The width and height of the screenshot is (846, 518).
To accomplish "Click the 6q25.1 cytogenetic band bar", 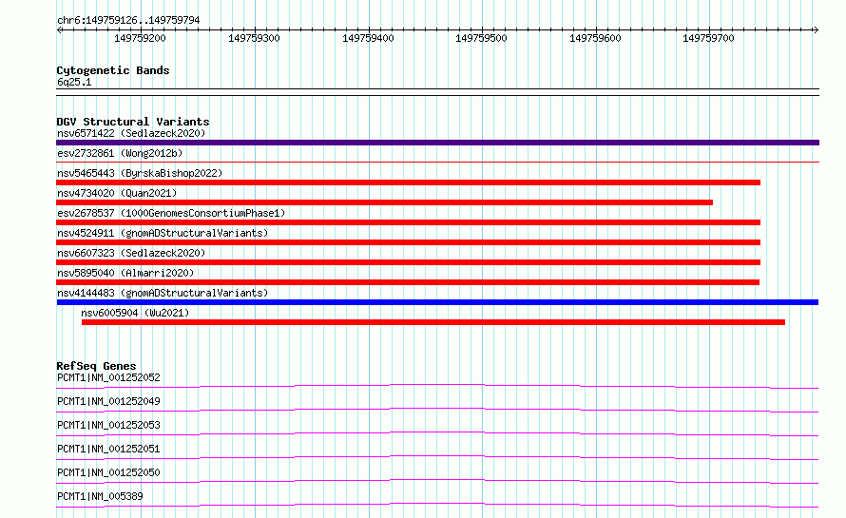I will click(437, 92).
